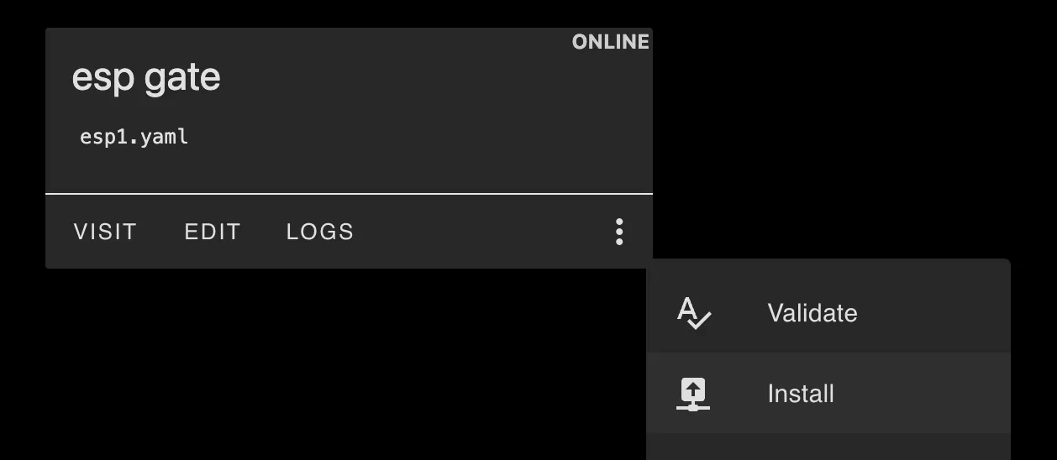Click the Install upload icon

point(693,394)
